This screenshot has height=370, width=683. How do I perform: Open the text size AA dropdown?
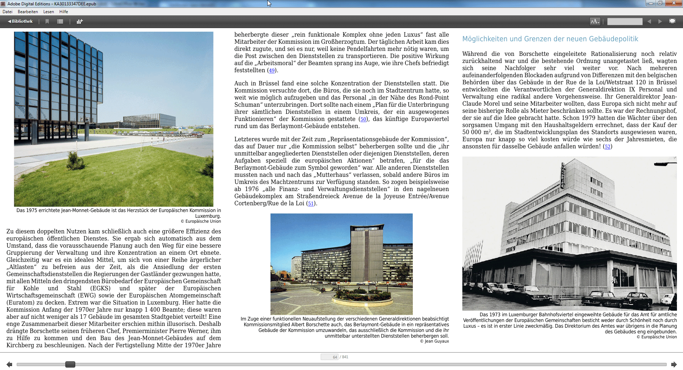pos(595,21)
